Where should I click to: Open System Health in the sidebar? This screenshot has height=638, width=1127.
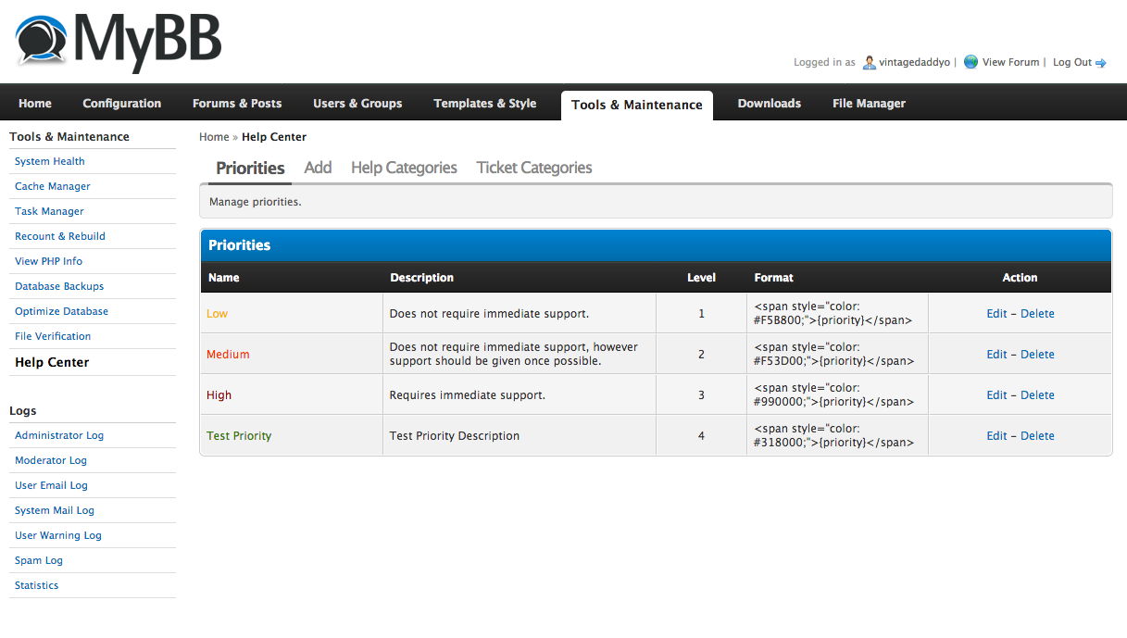click(50, 161)
